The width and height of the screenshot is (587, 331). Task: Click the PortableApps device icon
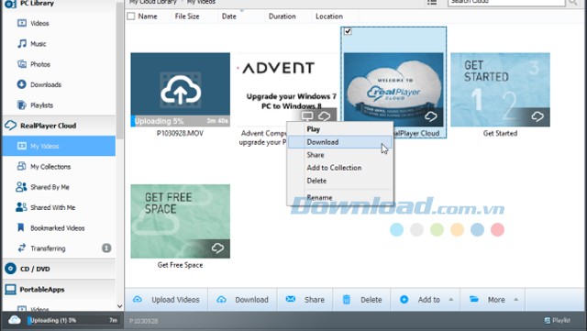point(10,289)
